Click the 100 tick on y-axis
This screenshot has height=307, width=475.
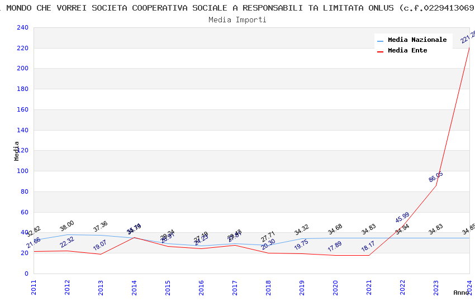point(22,171)
